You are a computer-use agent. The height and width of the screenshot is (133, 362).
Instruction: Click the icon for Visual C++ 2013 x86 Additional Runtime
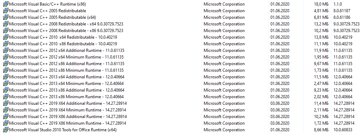click(6, 90)
